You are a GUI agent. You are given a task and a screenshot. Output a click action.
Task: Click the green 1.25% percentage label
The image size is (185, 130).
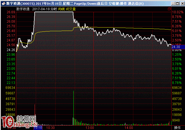point(177,55)
